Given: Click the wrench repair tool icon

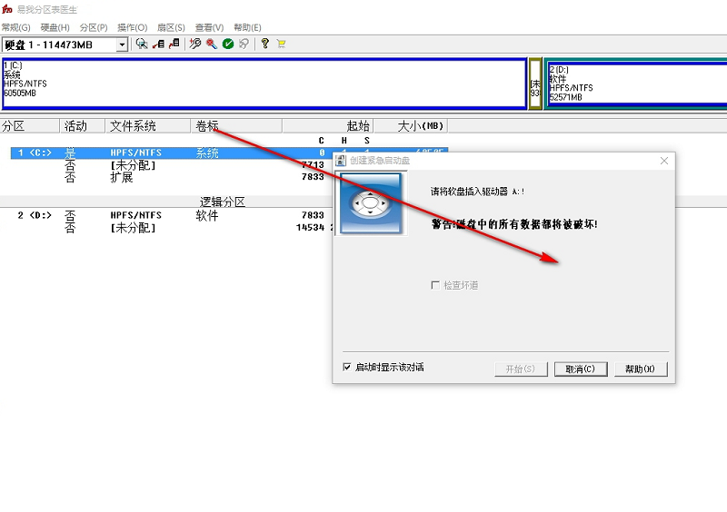Looking at the screenshot, I should (195, 44).
